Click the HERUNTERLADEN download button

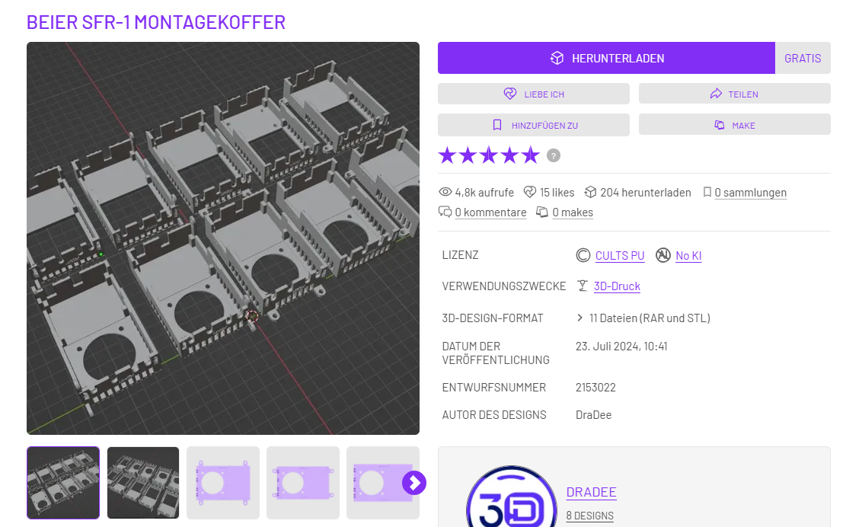point(606,58)
